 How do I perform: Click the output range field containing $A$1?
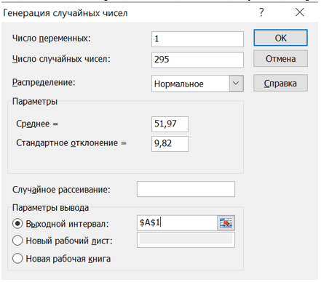click(177, 223)
